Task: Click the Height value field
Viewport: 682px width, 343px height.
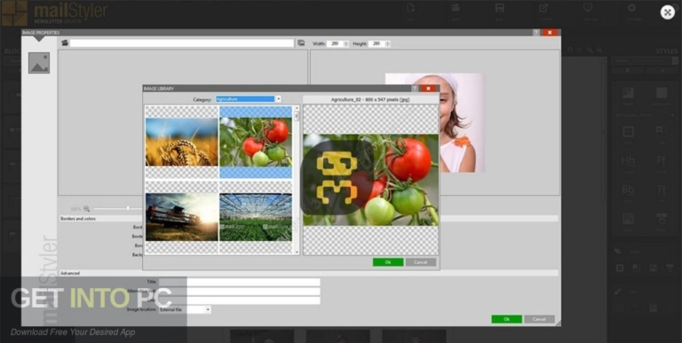Action: 377,43
